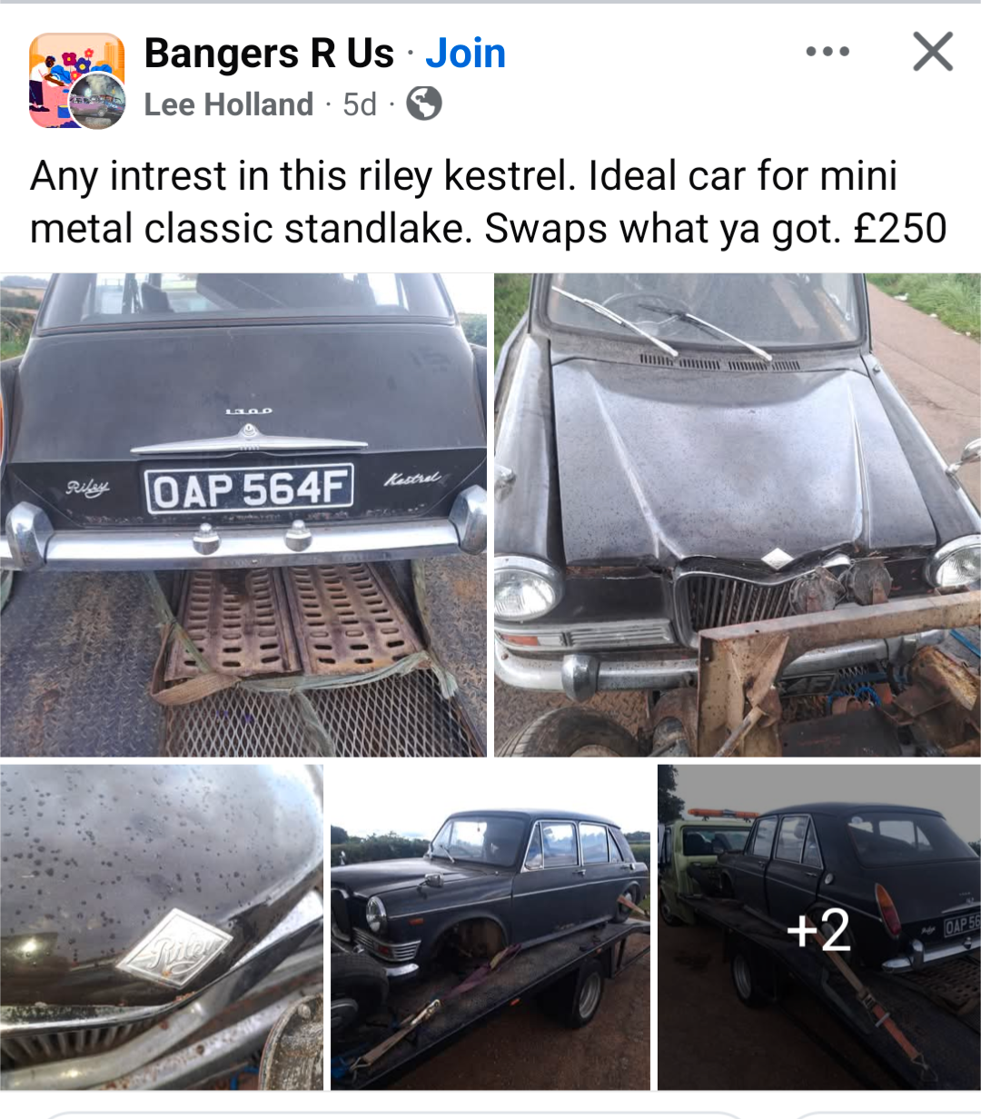Viewport: 981px width, 1119px height.
Task: Tap the 5d post timestamp
Action: 359,104
